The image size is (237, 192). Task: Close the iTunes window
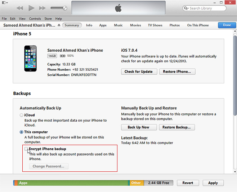(230, 2)
